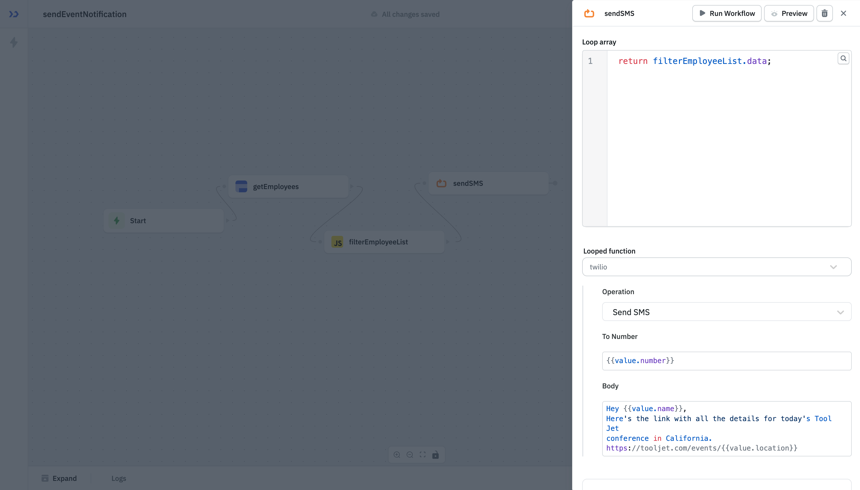Click the JS badge on filterEmployeeList node
The height and width of the screenshot is (490, 860).
click(338, 242)
